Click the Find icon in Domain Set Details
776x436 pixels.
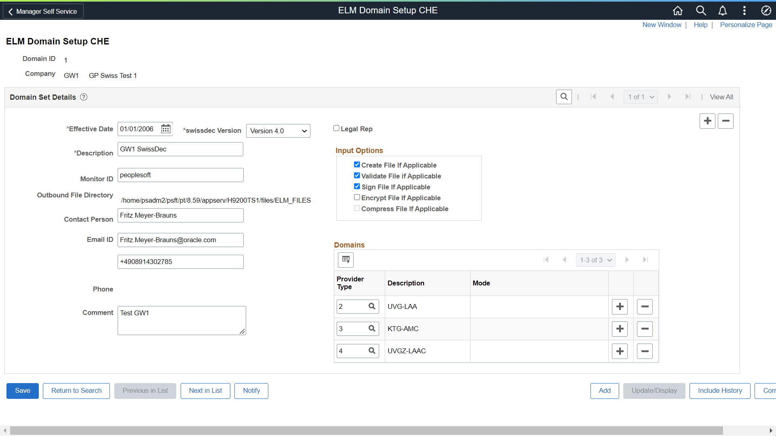pos(564,96)
